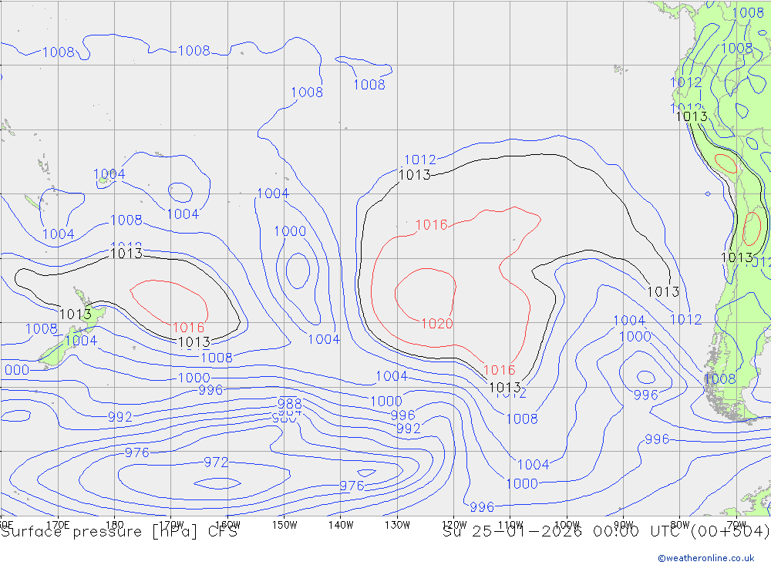This screenshot has width=771, height=565.
Task: Click the ©weatheronline.co.uk link
Action: (706, 557)
